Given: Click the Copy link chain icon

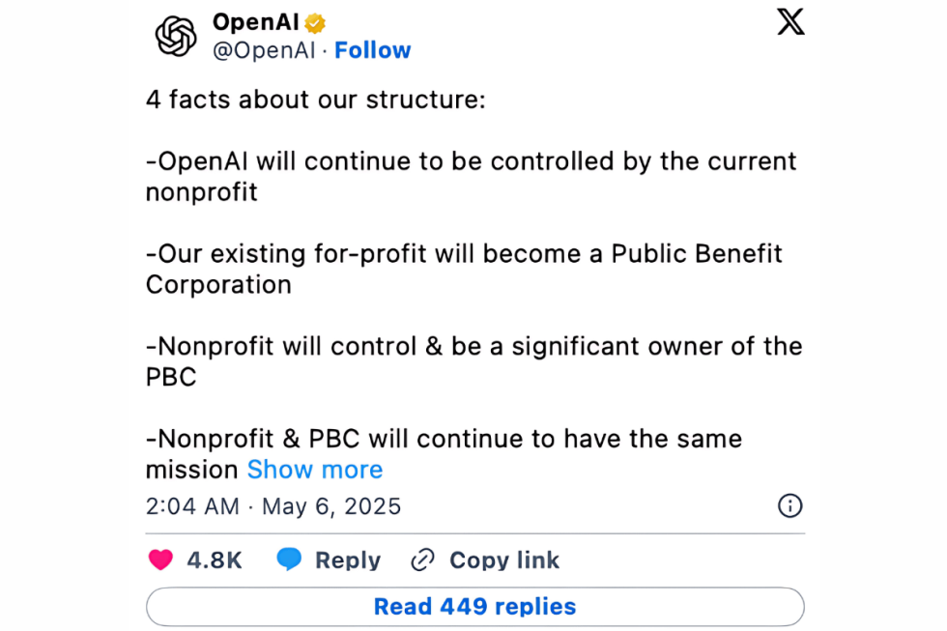Looking at the screenshot, I should click(420, 559).
